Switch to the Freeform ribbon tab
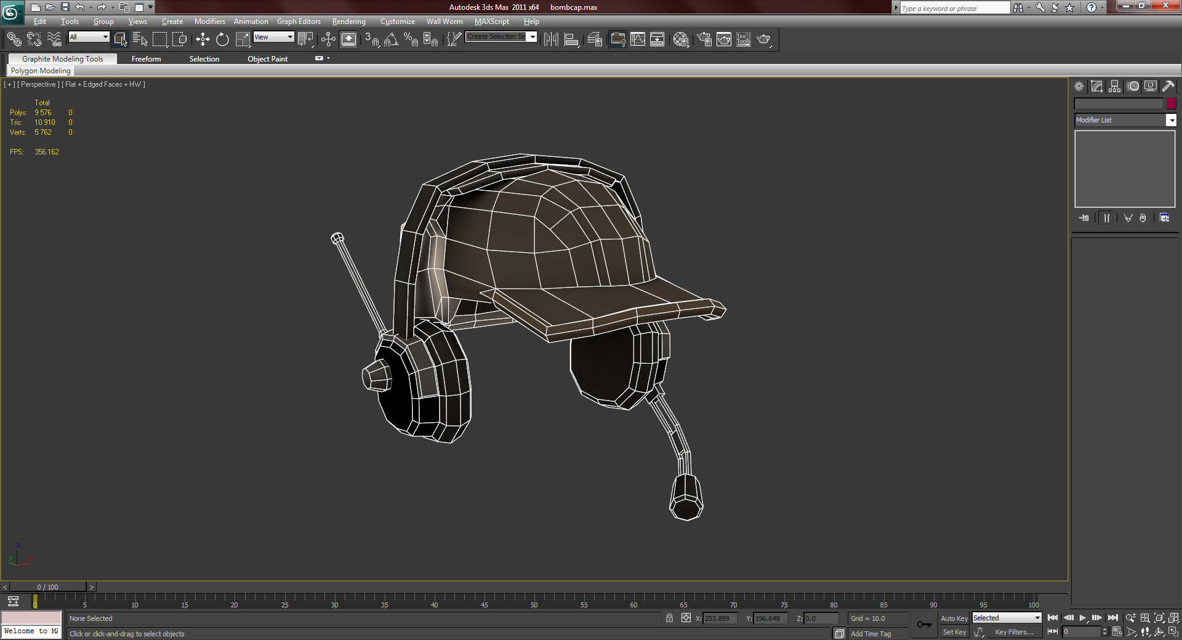This screenshot has height=640, width=1182. click(x=146, y=59)
